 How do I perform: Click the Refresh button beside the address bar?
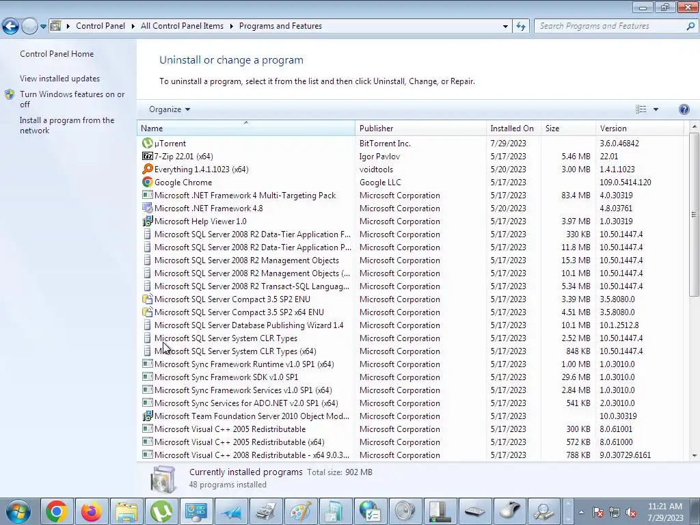[x=520, y=26]
